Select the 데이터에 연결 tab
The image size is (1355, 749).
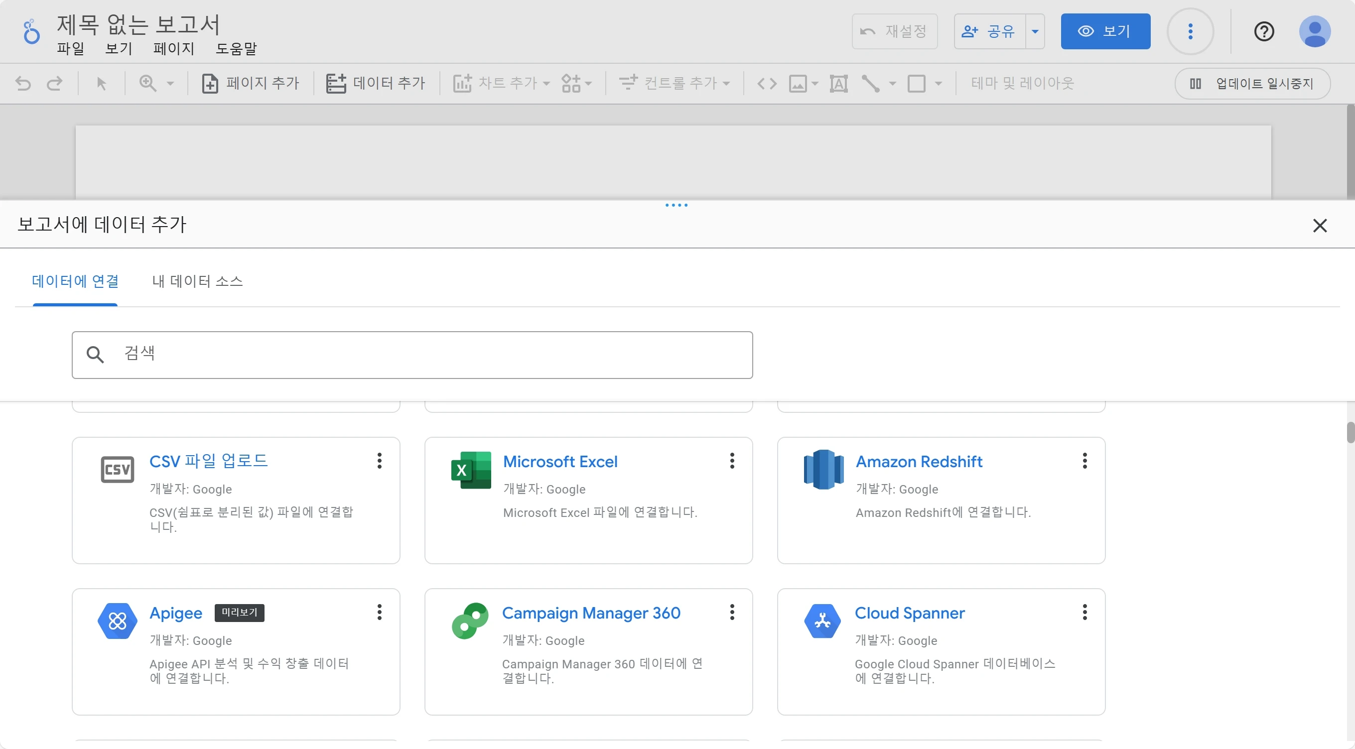75,281
